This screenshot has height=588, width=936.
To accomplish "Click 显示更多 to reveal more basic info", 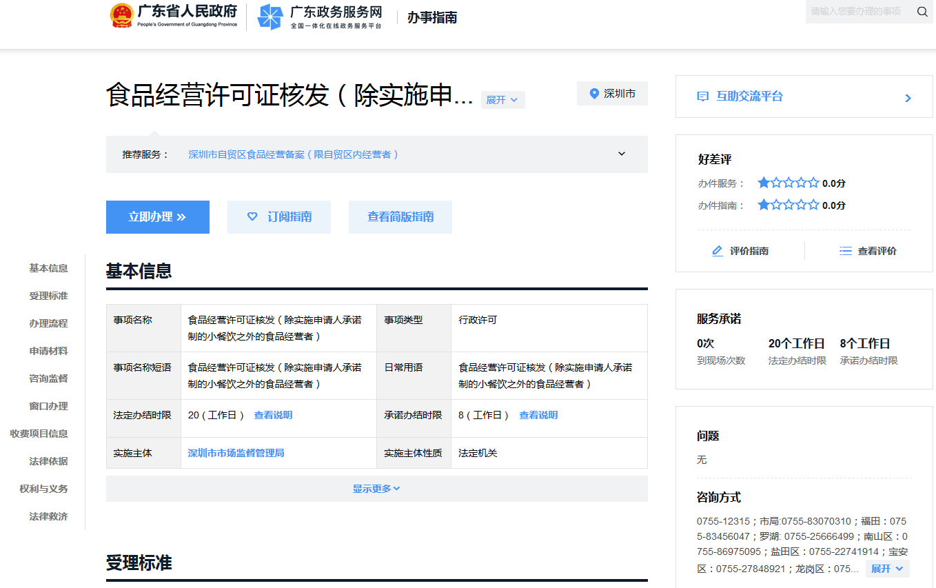I will click(376, 488).
